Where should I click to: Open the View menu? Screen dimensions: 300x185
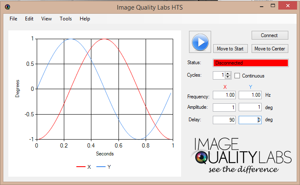(47, 19)
